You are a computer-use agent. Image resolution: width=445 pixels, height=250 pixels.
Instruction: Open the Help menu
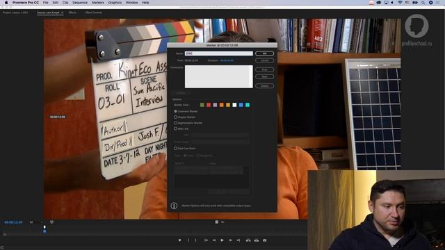point(145,3)
